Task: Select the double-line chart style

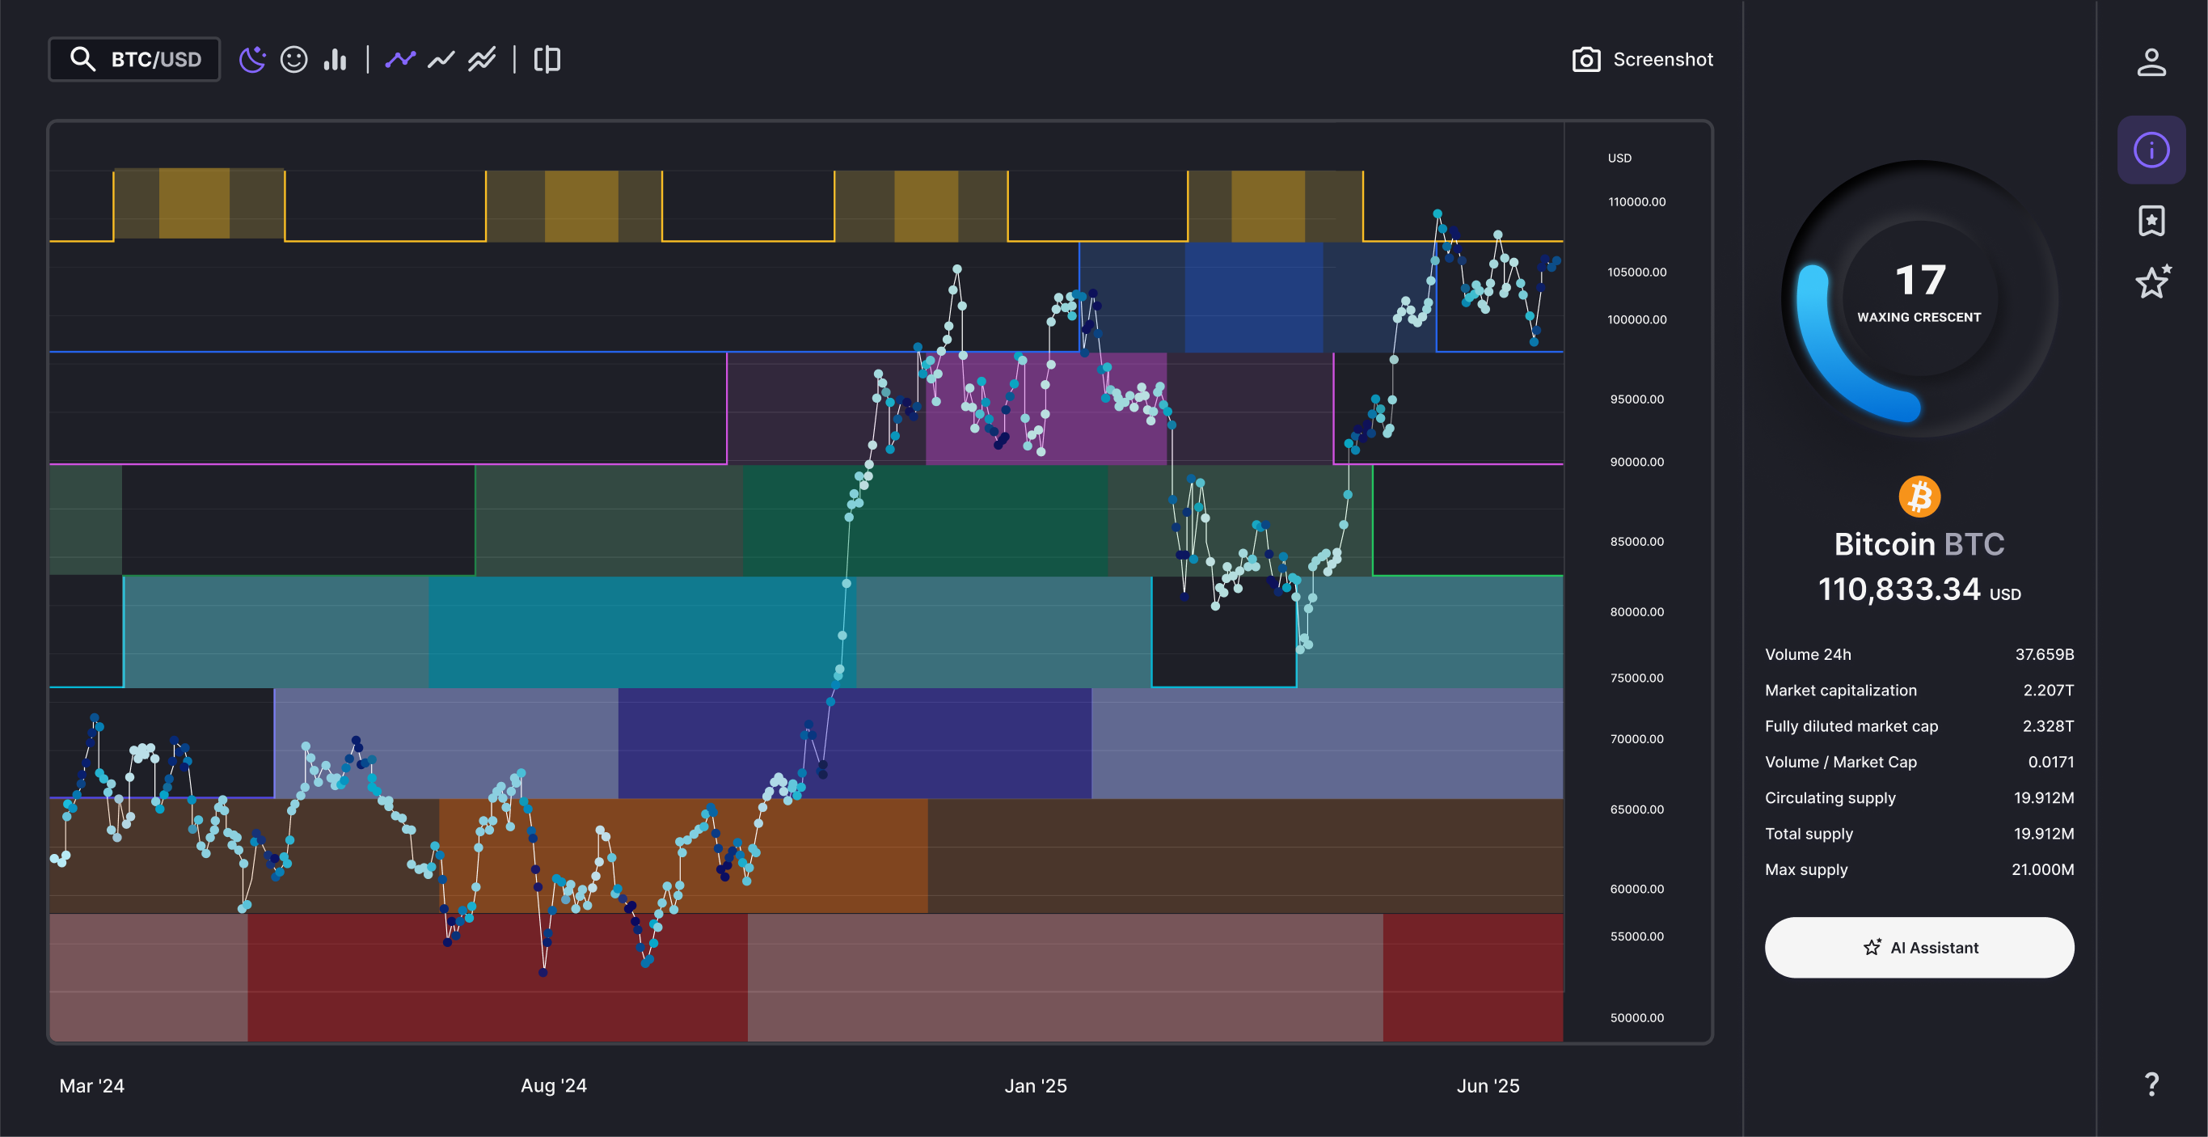Action: pos(482,59)
